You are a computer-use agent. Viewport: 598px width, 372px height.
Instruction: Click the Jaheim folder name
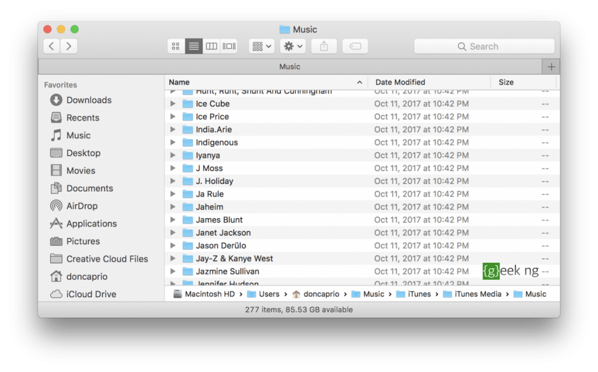(210, 207)
